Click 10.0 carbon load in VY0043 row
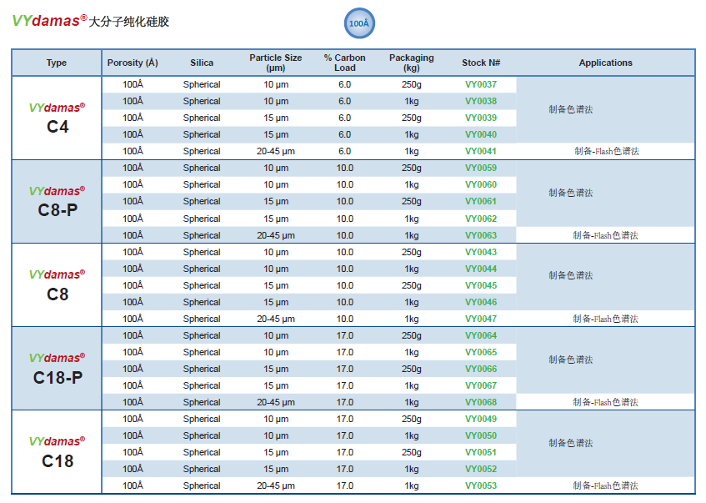Viewport: 706px width, 503px height. click(x=344, y=252)
